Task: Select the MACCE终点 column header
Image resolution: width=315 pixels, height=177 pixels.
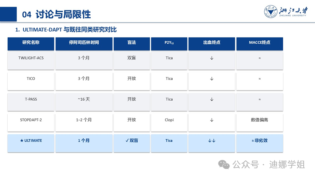Action: (x=260, y=44)
